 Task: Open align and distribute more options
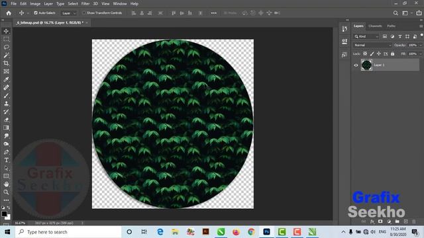tap(213, 13)
